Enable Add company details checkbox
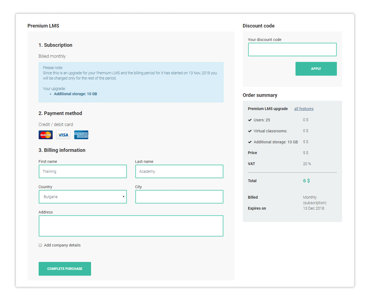Viewport: 370px width, 301px height. pyautogui.click(x=40, y=245)
